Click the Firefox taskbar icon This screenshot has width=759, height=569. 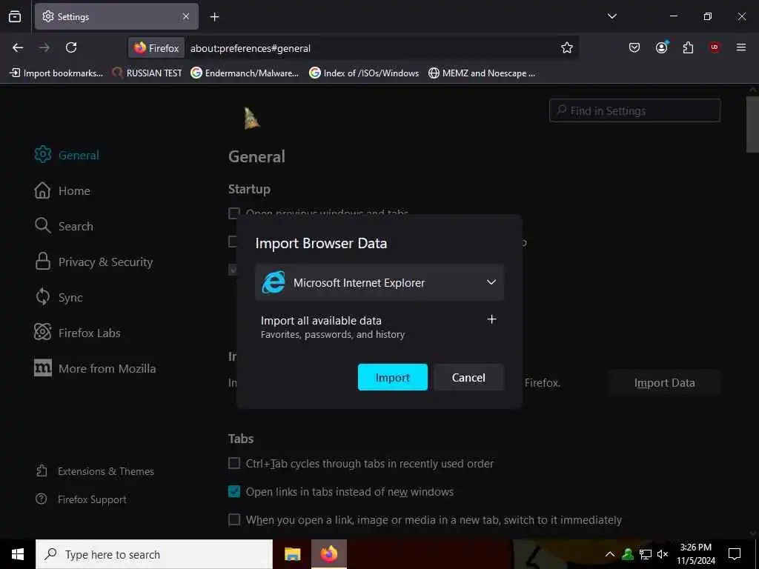point(328,554)
